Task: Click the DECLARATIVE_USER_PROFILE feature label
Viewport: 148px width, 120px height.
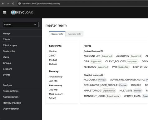Action: tap(101, 85)
